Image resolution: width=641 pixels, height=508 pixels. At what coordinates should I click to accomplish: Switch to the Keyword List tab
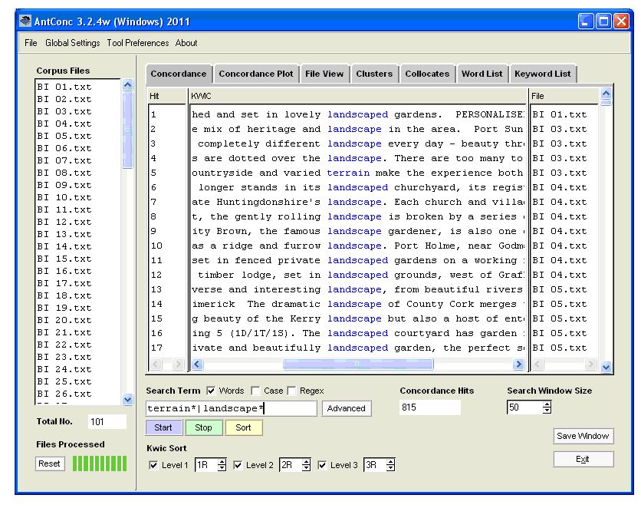[543, 74]
